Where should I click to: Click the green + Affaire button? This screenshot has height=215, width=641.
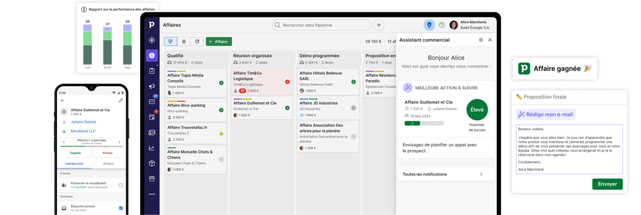219,41
